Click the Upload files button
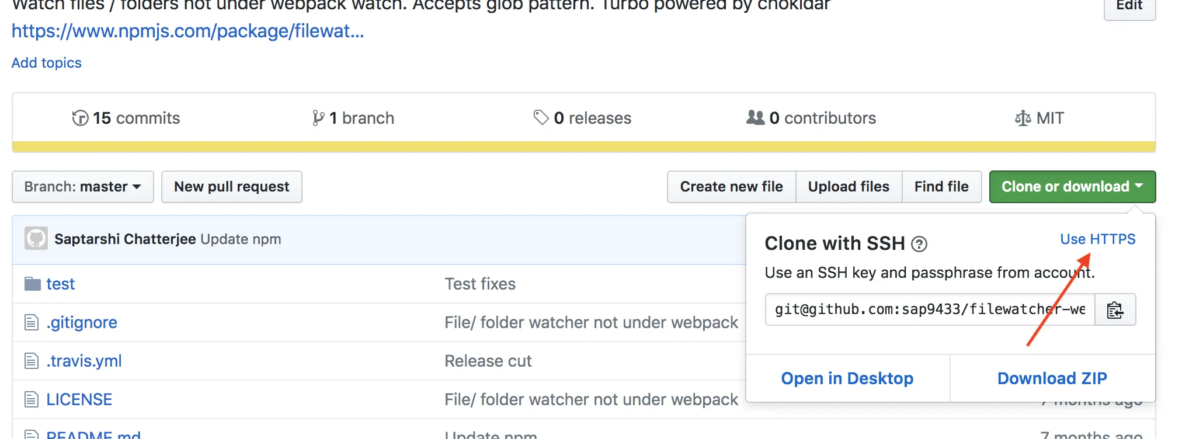 coord(849,187)
